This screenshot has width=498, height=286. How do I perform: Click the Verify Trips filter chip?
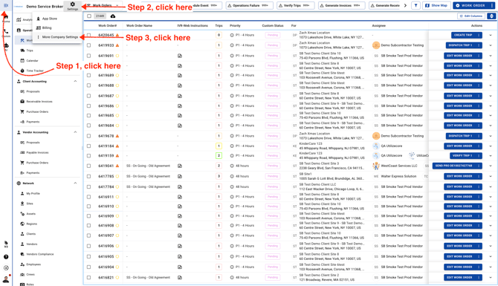(x=295, y=5)
